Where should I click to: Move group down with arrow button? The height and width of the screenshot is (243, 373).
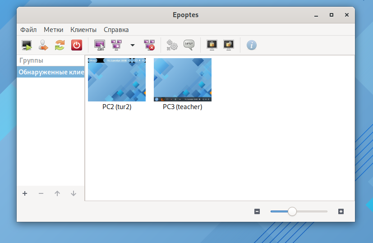pos(73,193)
